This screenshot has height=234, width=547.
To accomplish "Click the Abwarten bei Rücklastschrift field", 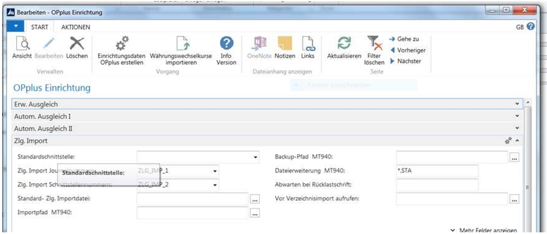I will click(x=437, y=185).
